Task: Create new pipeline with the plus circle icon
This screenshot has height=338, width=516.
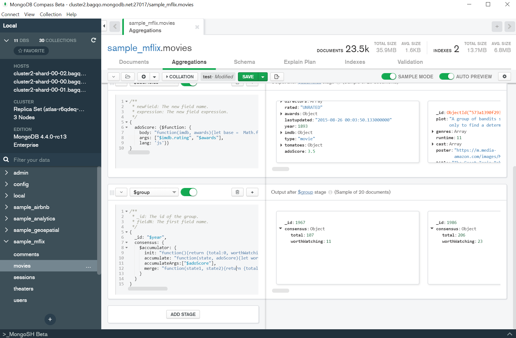Action: click(144, 77)
